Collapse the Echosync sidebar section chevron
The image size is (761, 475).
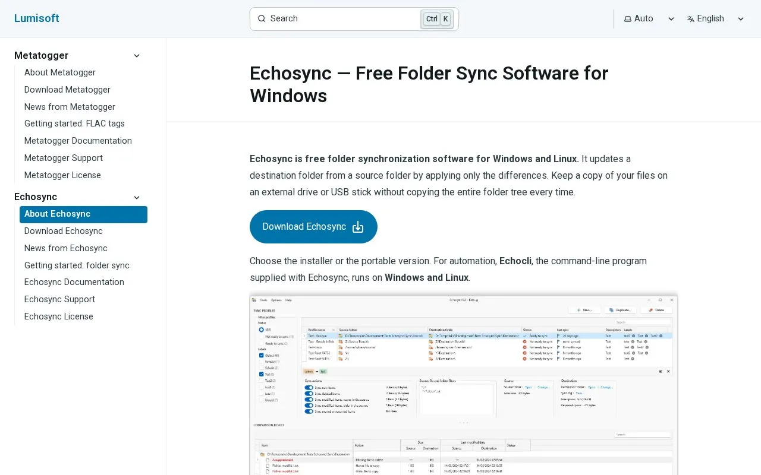pos(137,197)
